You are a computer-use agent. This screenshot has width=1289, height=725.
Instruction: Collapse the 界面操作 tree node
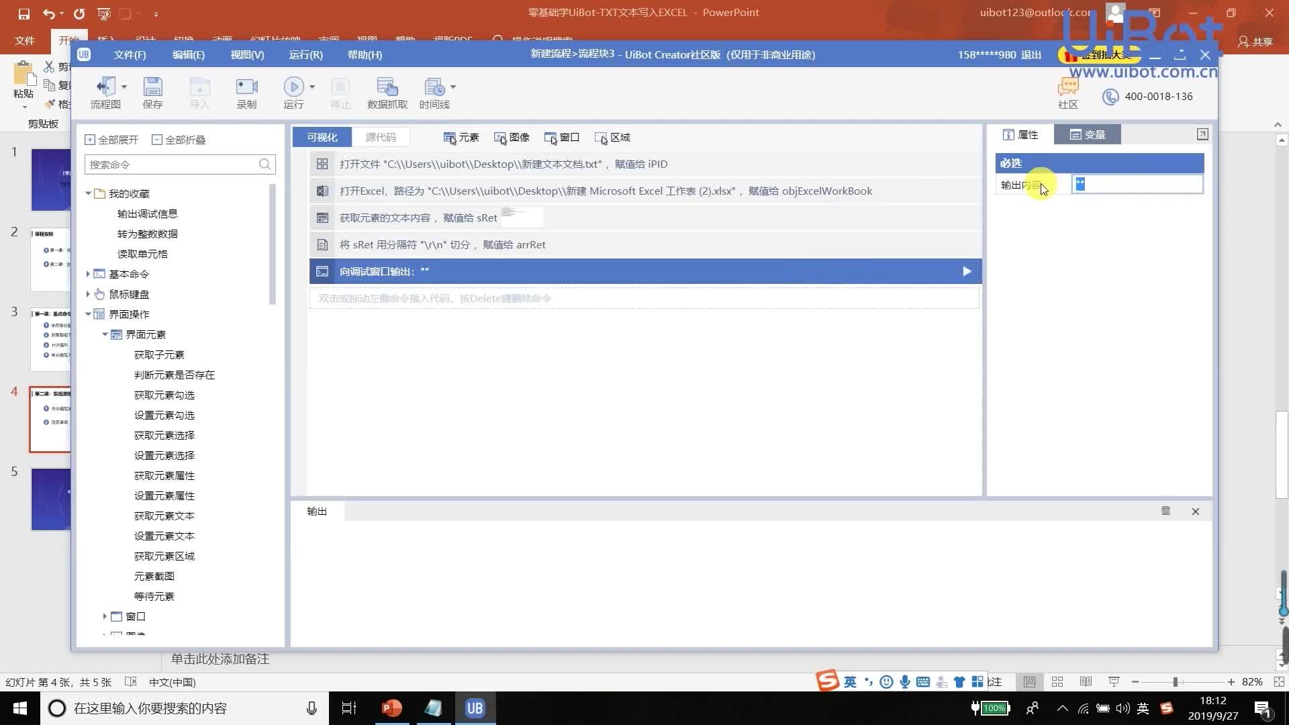point(88,313)
